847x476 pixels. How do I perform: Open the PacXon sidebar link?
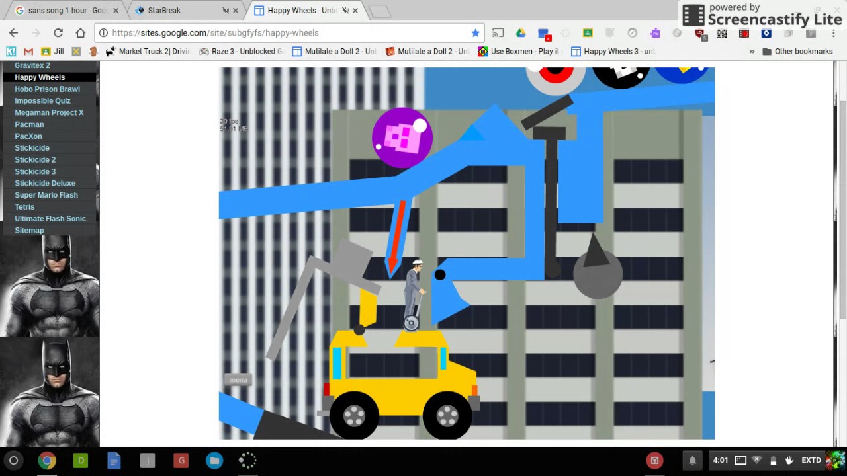(28, 136)
